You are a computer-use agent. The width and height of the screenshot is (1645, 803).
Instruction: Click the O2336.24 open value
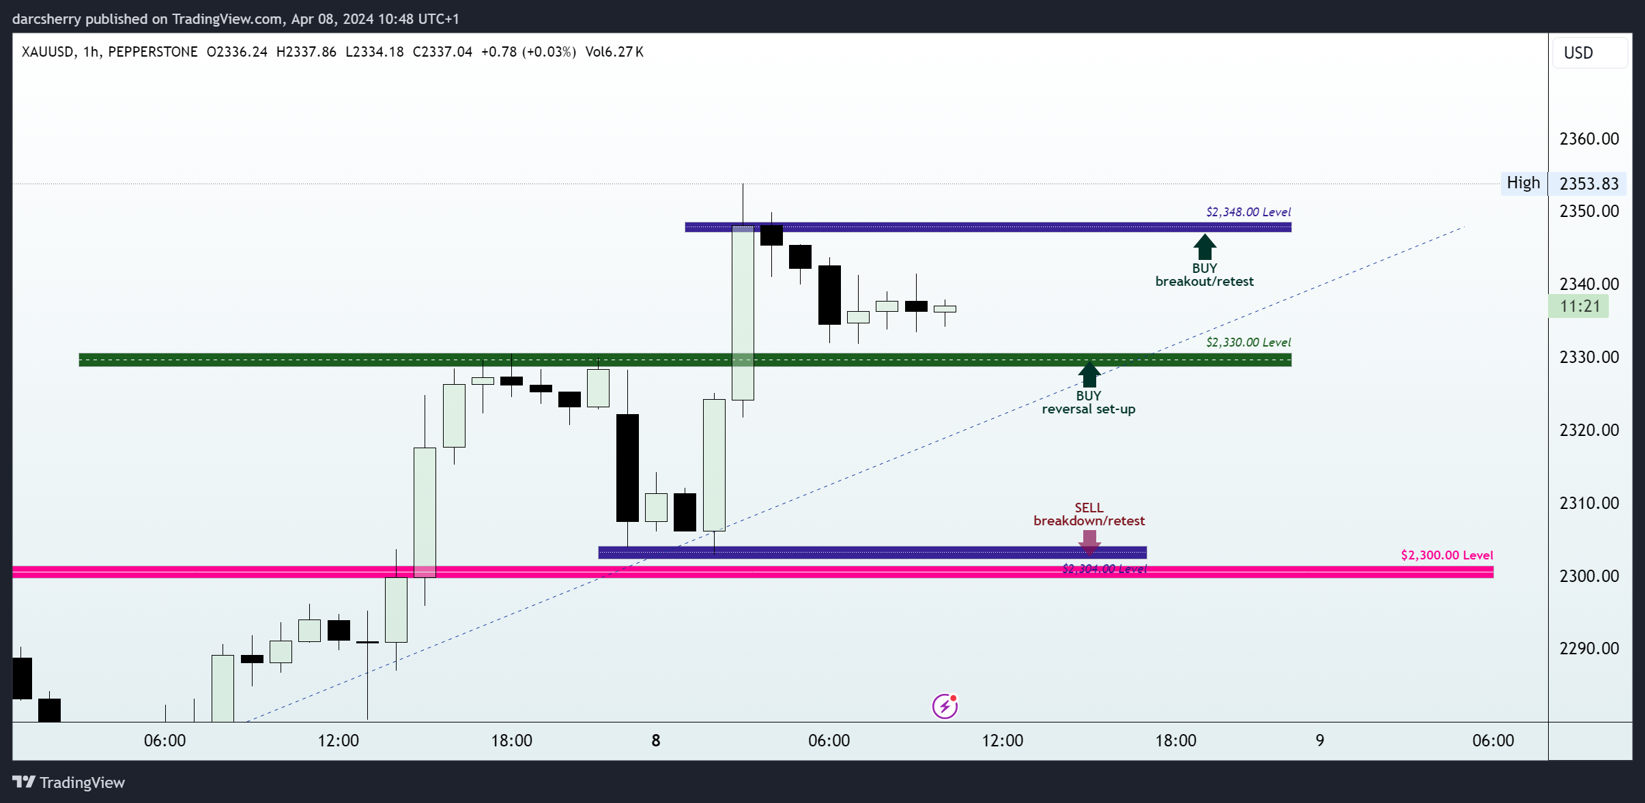[x=237, y=52]
